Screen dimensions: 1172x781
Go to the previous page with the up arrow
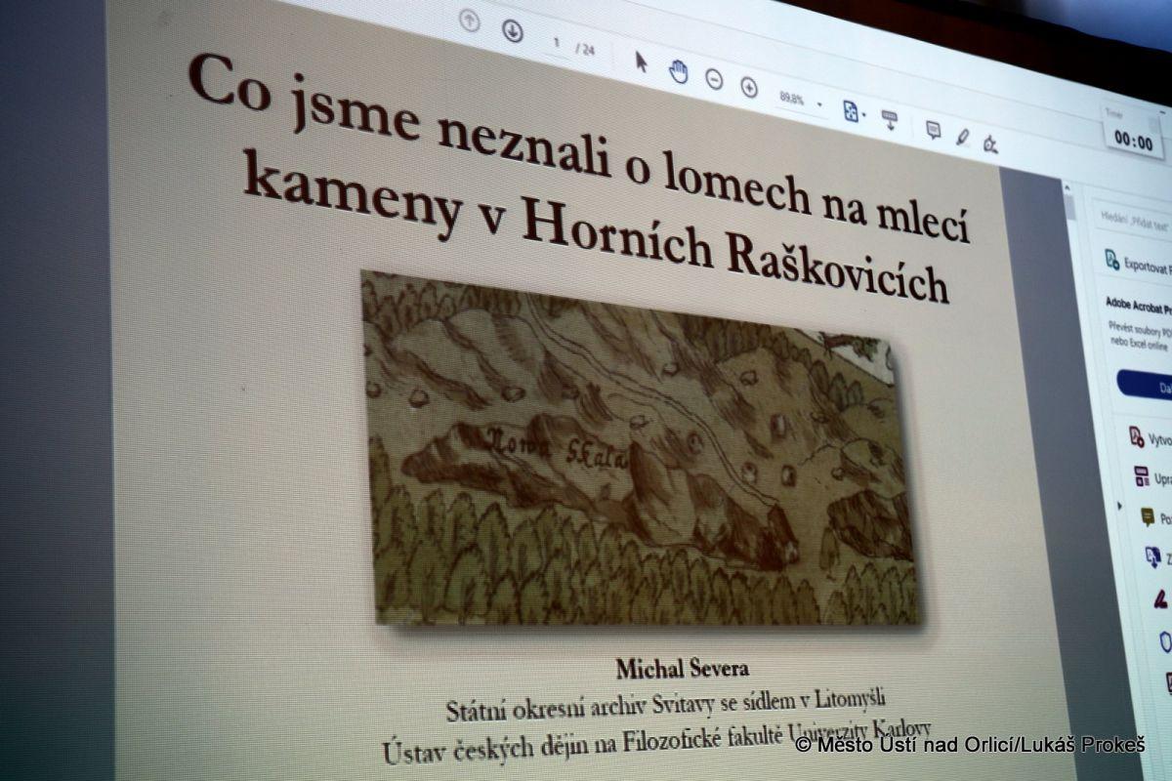click(469, 21)
